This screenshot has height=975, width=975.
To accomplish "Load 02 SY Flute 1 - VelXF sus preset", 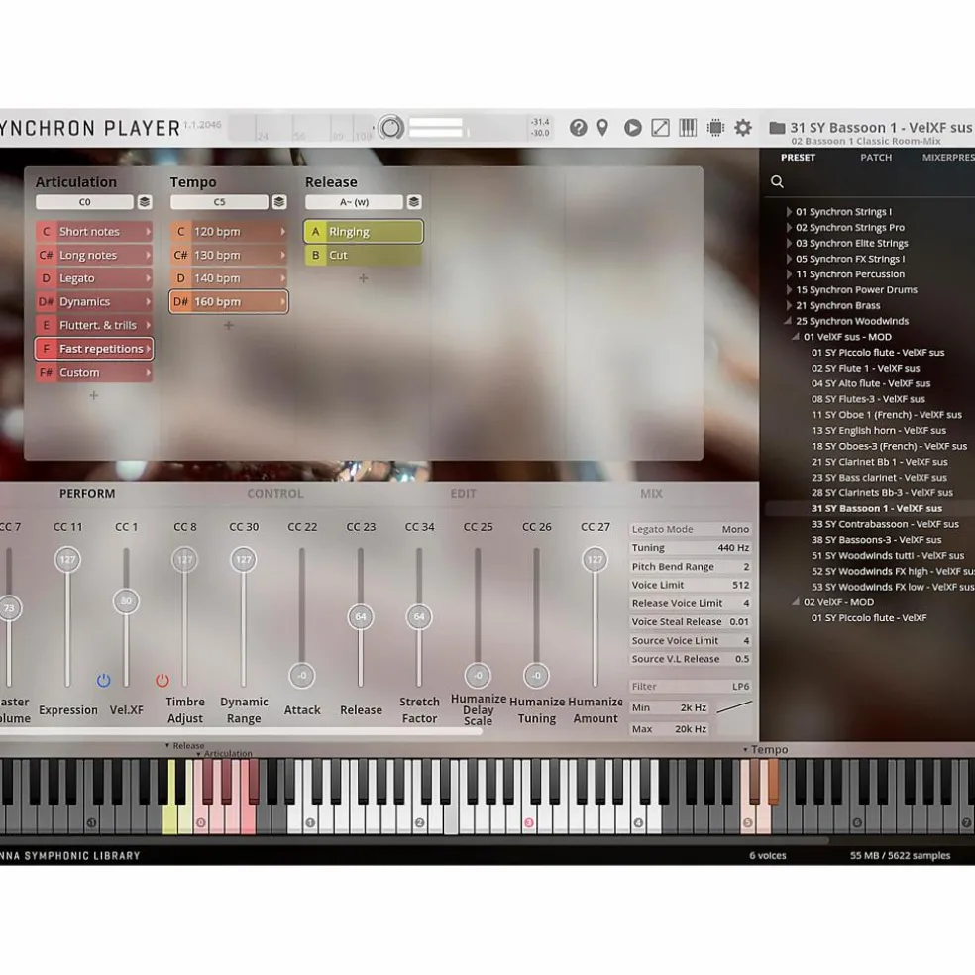I will pyautogui.click(x=866, y=369).
